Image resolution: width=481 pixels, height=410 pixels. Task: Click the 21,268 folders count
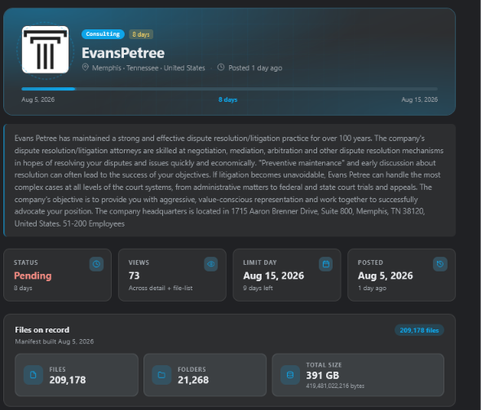193,380
